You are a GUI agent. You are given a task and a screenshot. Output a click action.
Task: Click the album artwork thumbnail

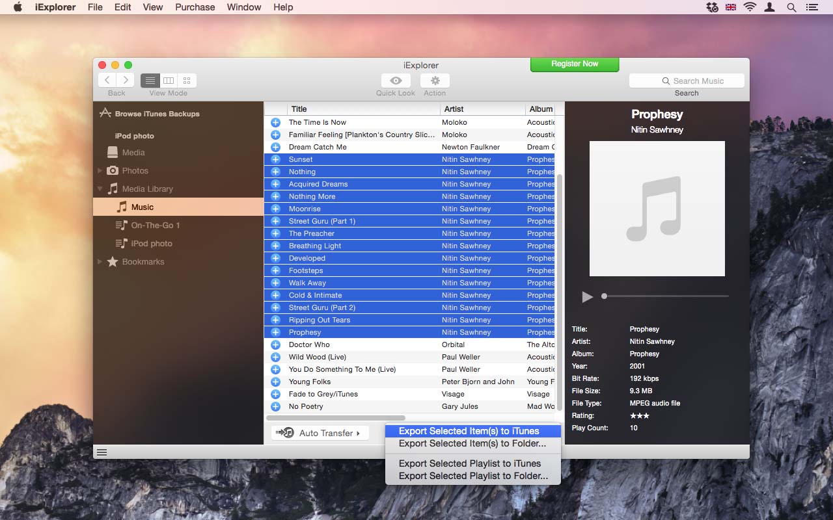657,209
